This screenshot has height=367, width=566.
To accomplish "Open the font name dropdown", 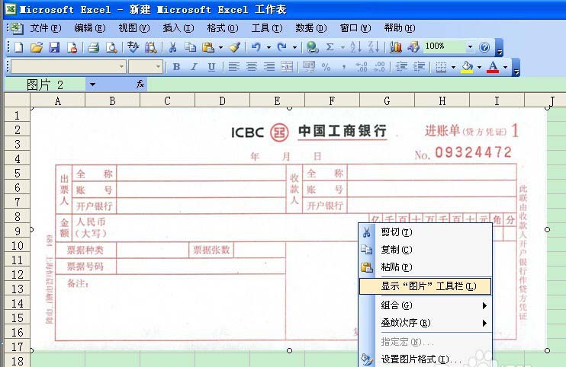I will pyautogui.click(x=121, y=67).
